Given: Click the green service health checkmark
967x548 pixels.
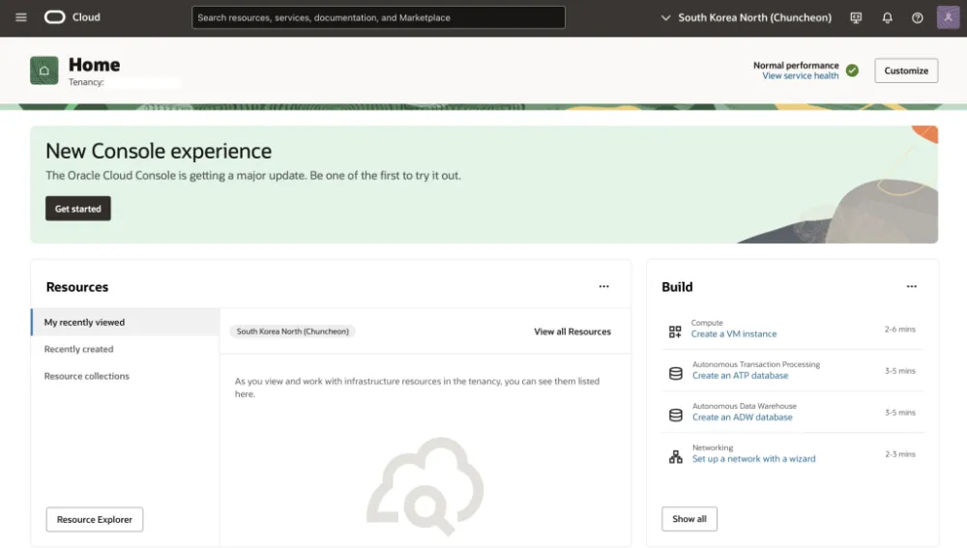Looking at the screenshot, I should tap(852, 71).
